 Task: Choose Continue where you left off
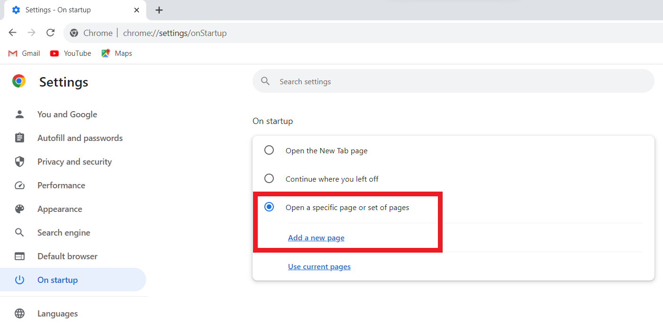(269, 178)
